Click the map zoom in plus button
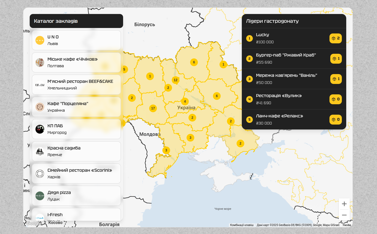This screenshot has width=377, height=234. pyautogui.click(x=344, y=204)
